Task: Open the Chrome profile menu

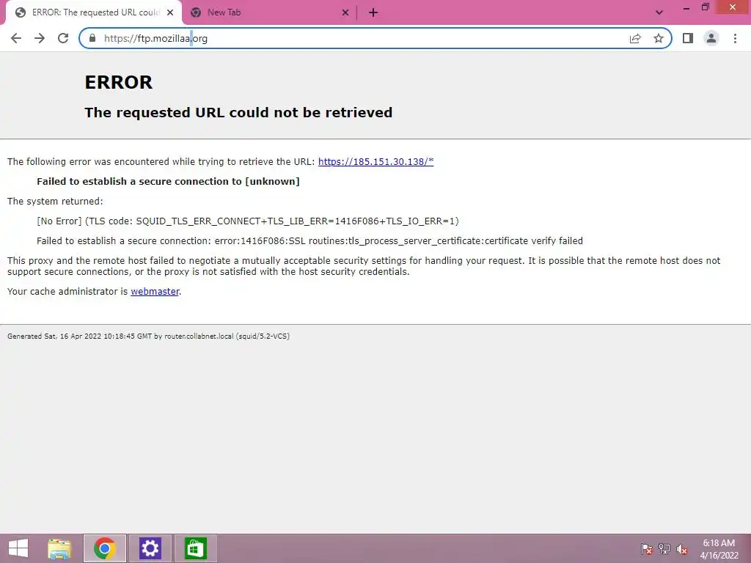Action: click(711, 38)
